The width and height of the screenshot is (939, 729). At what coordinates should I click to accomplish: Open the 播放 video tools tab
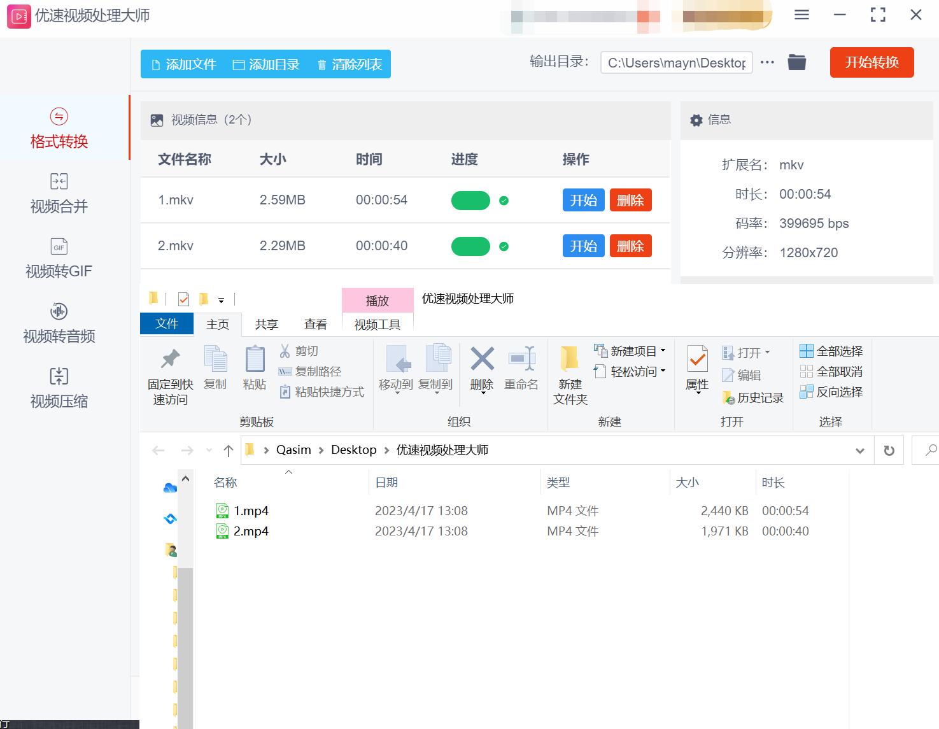[377, 300]
